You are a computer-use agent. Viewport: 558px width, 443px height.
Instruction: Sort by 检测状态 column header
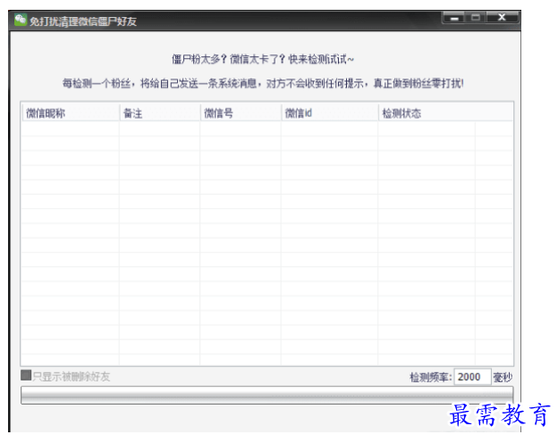pos(445,113)
